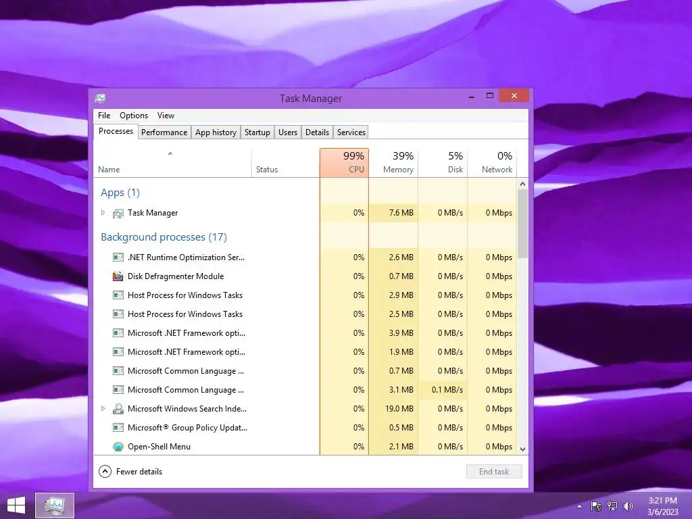The image size is (692, 519).
Task: Click the Group Policy Update process icon
Action: click(x=118, y=428)
